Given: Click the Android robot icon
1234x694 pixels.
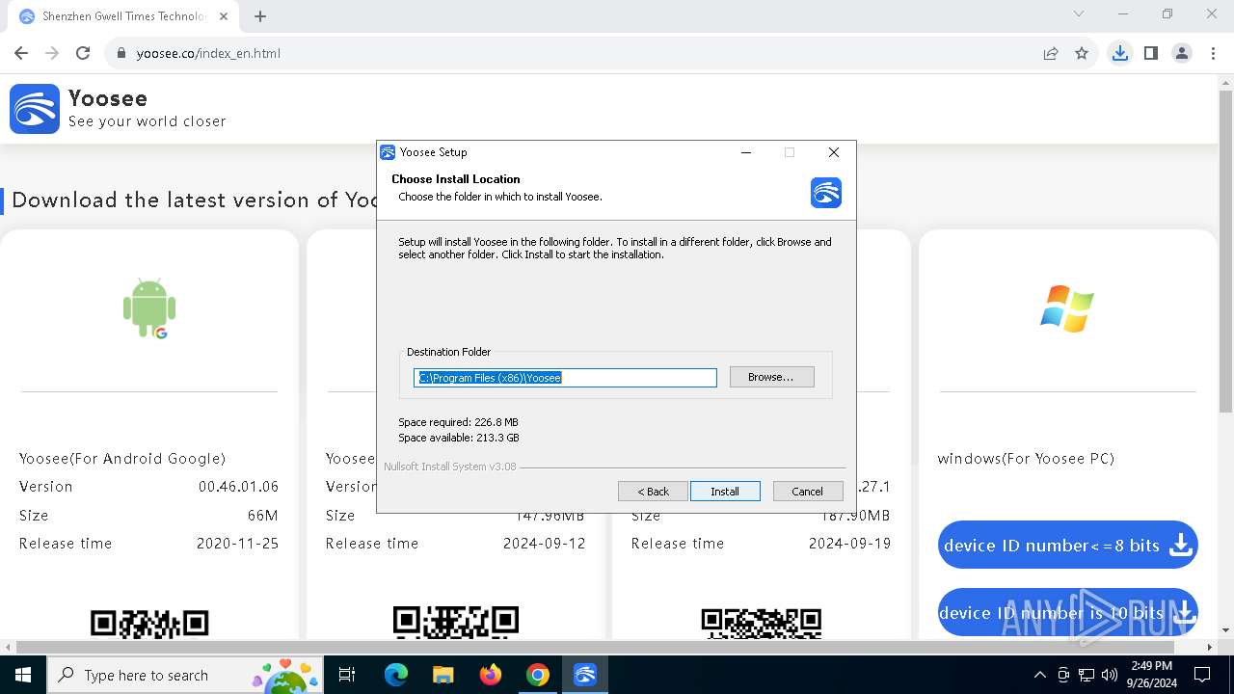Looking at the screenshot, I should point(149,308).
